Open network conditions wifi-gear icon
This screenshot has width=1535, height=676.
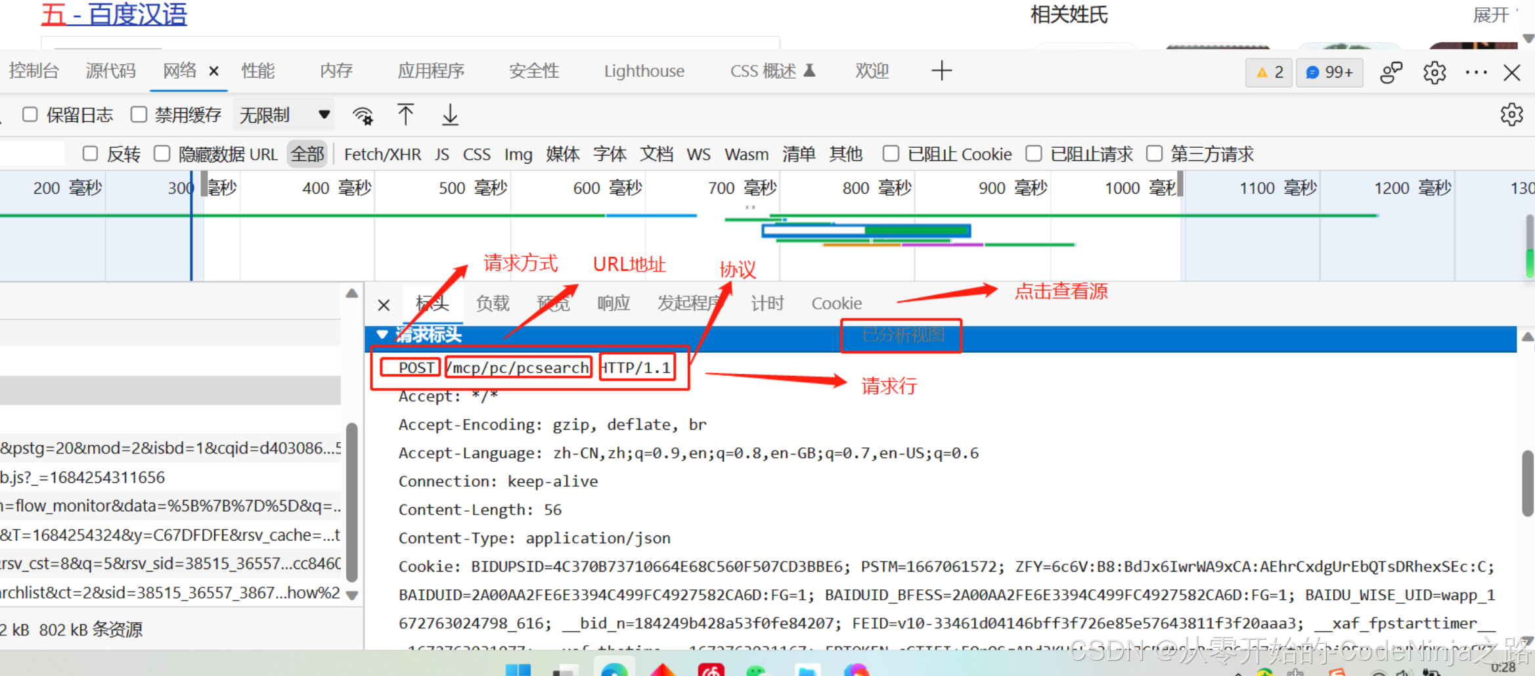(x=363, y=116)
